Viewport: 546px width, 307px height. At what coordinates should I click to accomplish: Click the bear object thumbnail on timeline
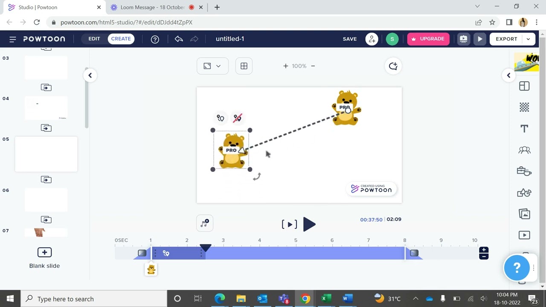click(151, 269)
